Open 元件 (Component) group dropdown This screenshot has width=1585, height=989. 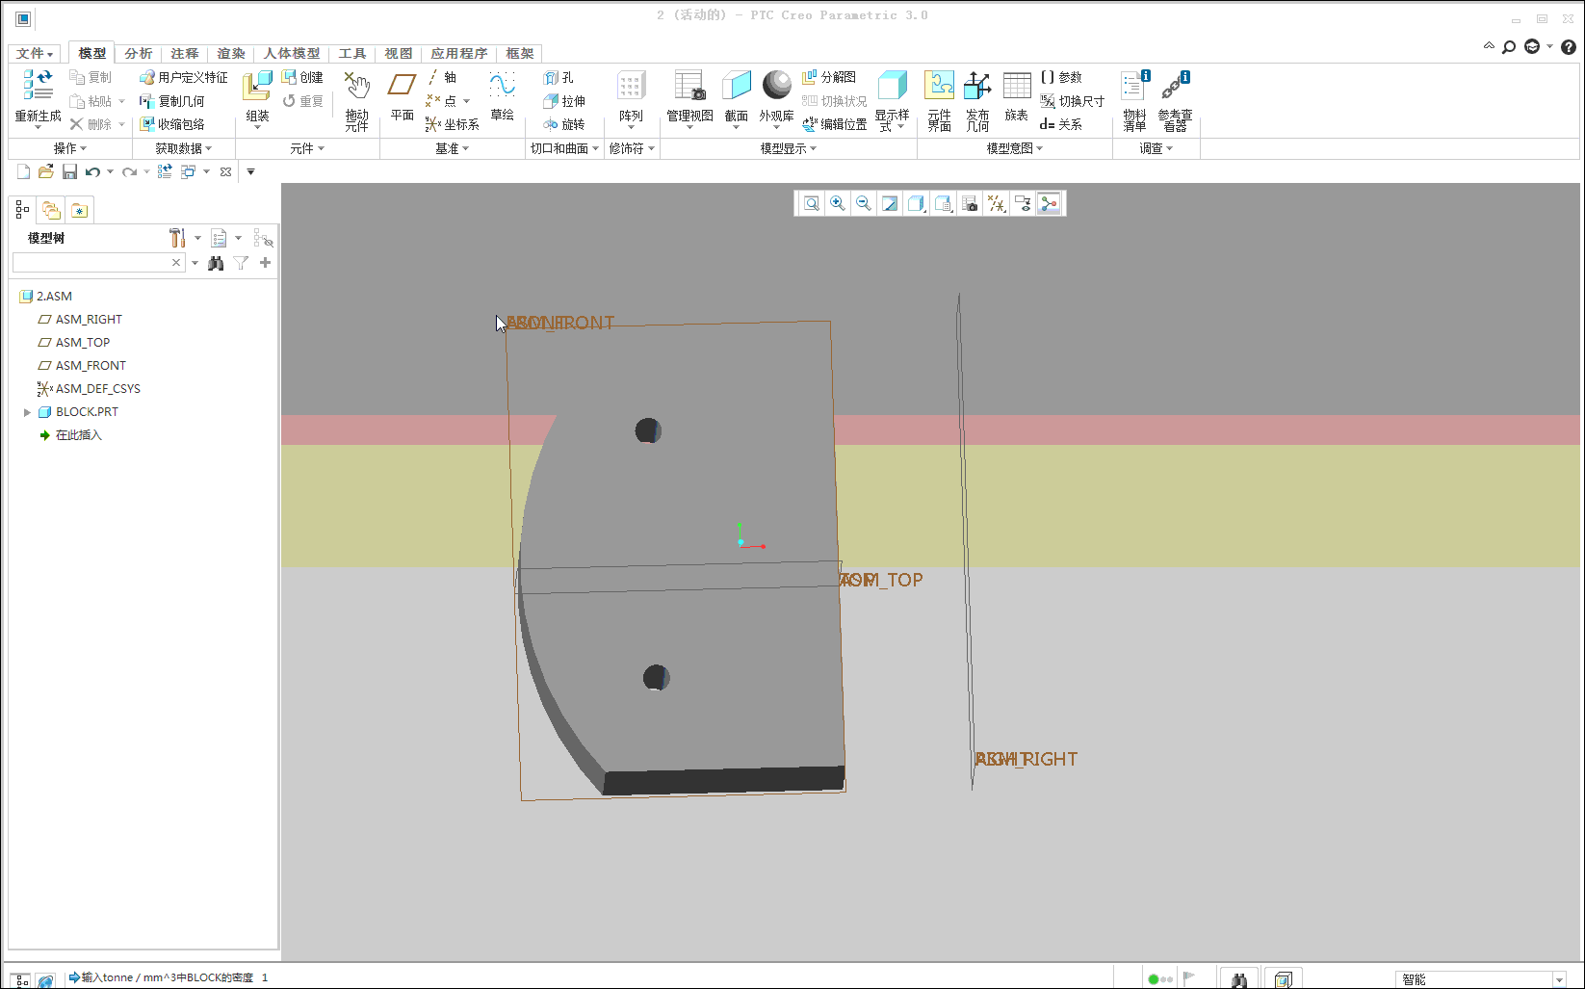(x=307, y=148)
